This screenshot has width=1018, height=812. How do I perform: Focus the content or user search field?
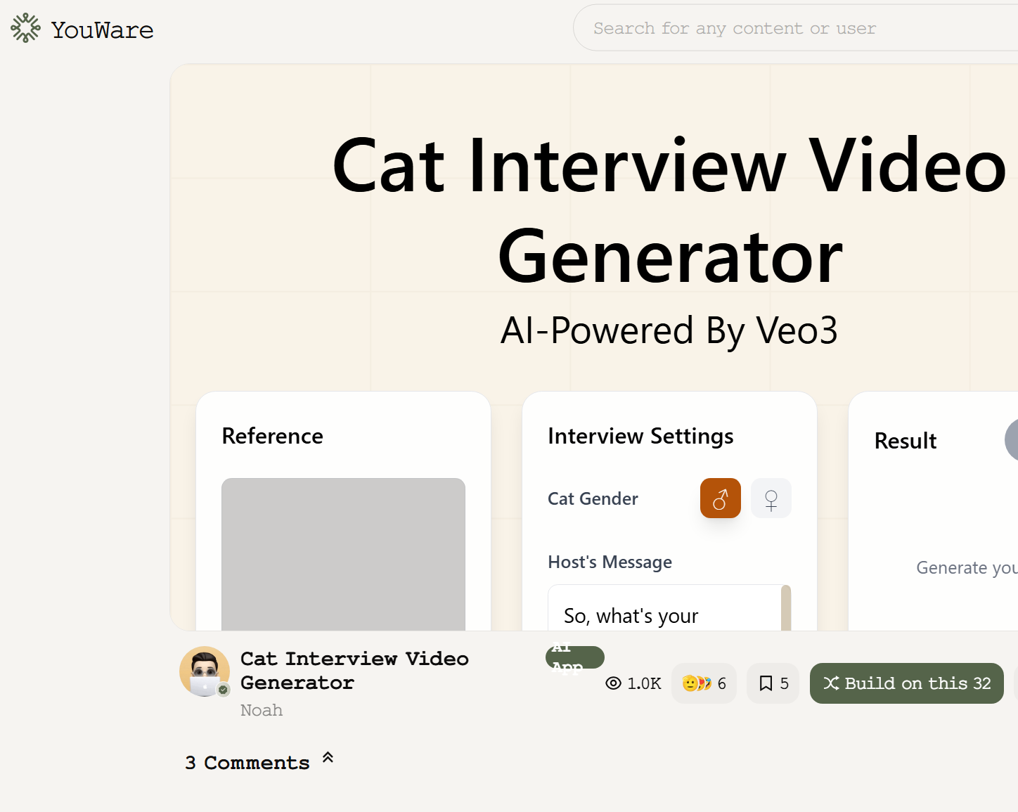[796, 28]
